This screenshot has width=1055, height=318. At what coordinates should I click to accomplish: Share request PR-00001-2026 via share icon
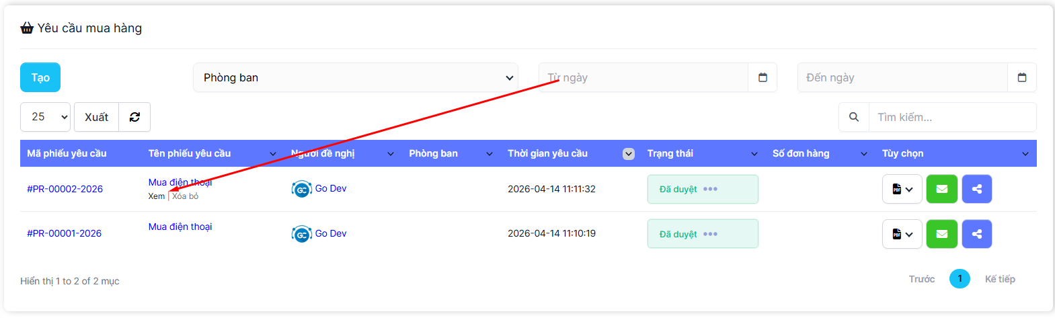(x=976, y=234)
